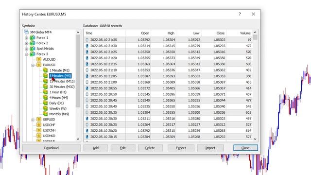Select the 2022.05.10 20:15 record time

coord(104,137)
